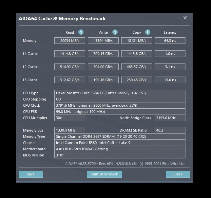Select the Memory Type DDR4-2667 field

point(120,136)
